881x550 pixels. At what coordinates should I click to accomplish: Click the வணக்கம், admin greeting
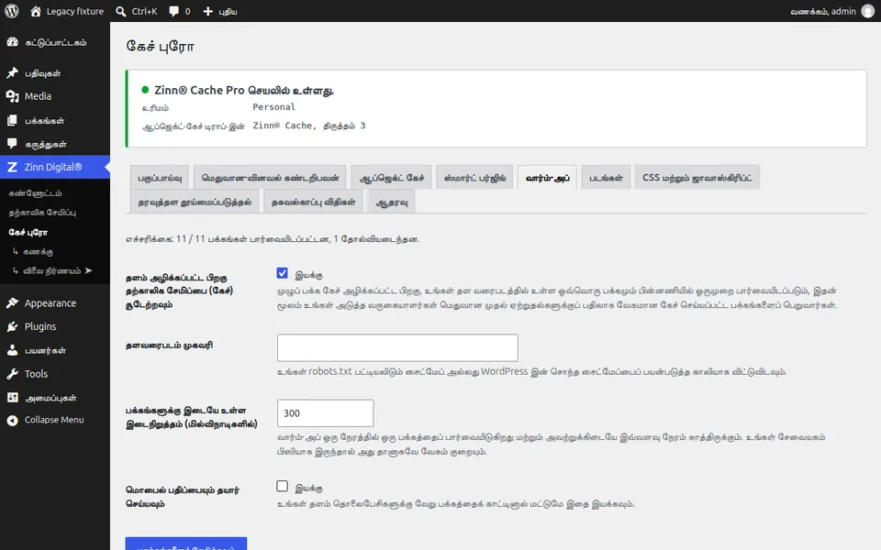[x=823, y=11]
